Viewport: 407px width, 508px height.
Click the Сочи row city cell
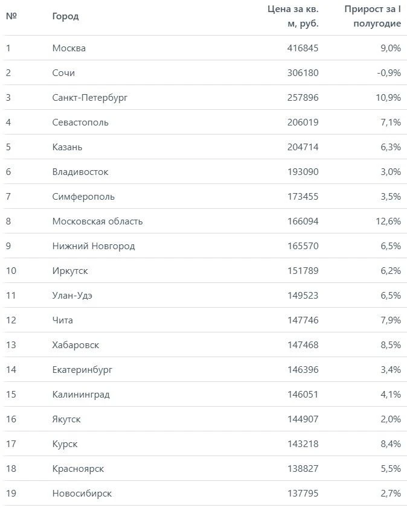click(x=63, y=73)
